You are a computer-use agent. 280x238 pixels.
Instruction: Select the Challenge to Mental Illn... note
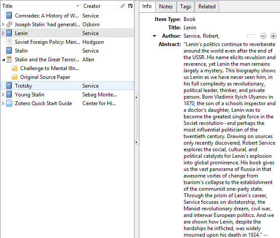[50, 68]
